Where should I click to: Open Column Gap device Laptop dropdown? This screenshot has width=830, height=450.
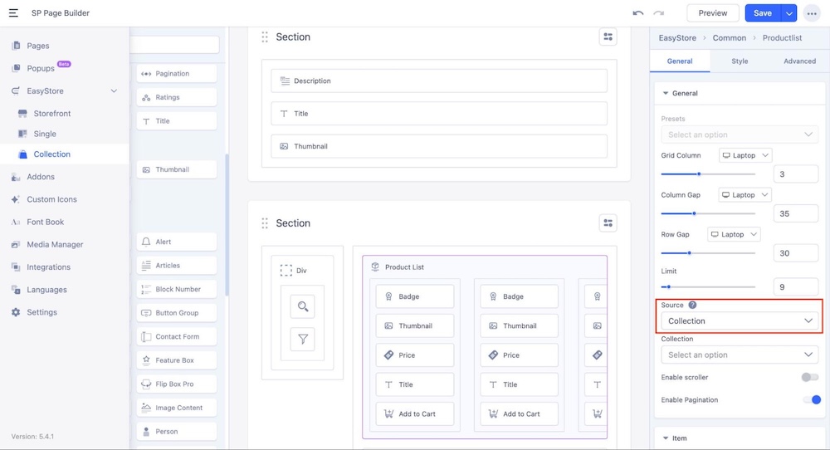pyautogui.click(x=745, y=195)
